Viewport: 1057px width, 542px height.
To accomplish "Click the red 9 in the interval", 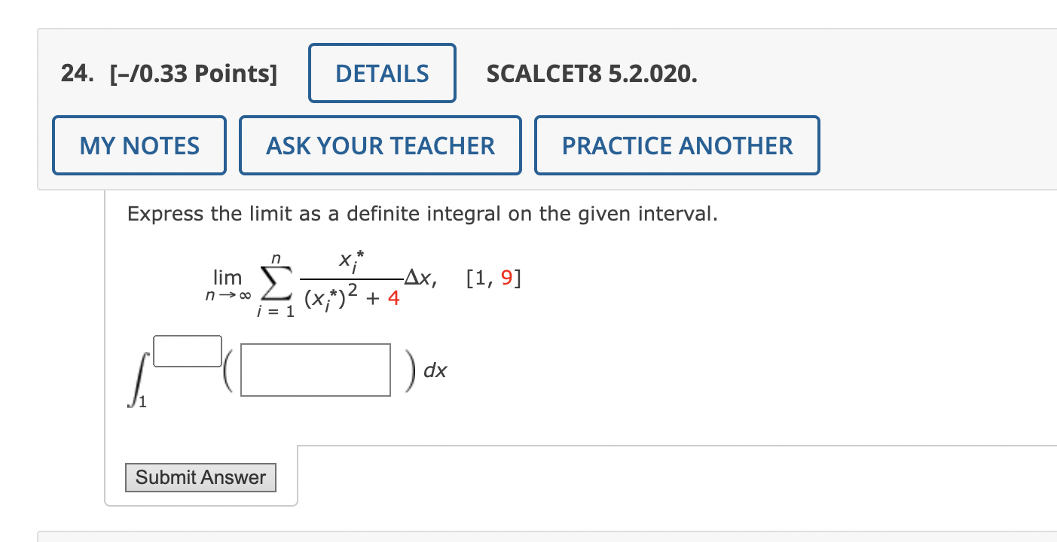I will tap(506, 279).
